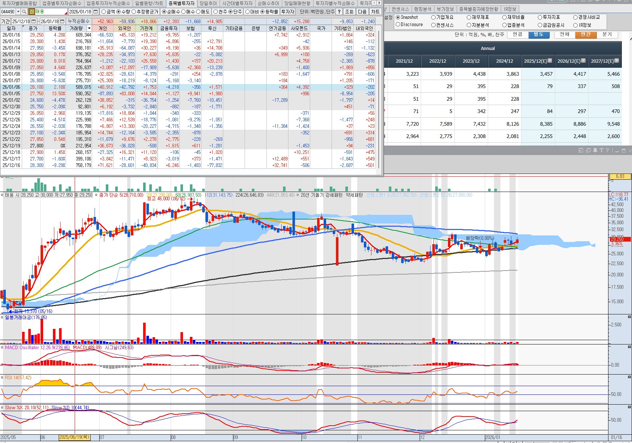
Task: Open the 거래량 column dropdown arrow
Action: [90, 28]
